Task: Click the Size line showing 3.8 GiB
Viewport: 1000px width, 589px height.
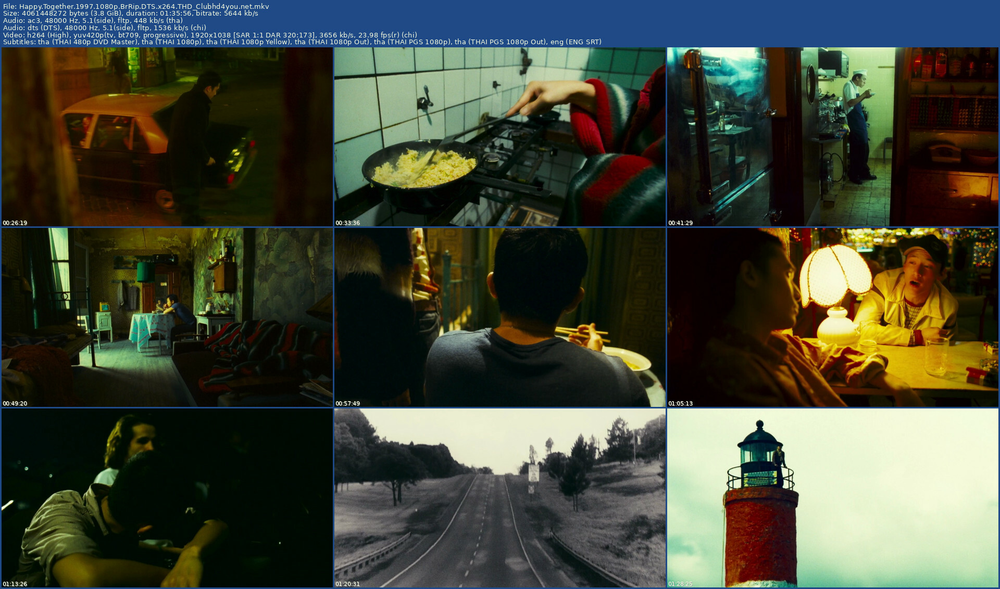Action: (131, 14)
